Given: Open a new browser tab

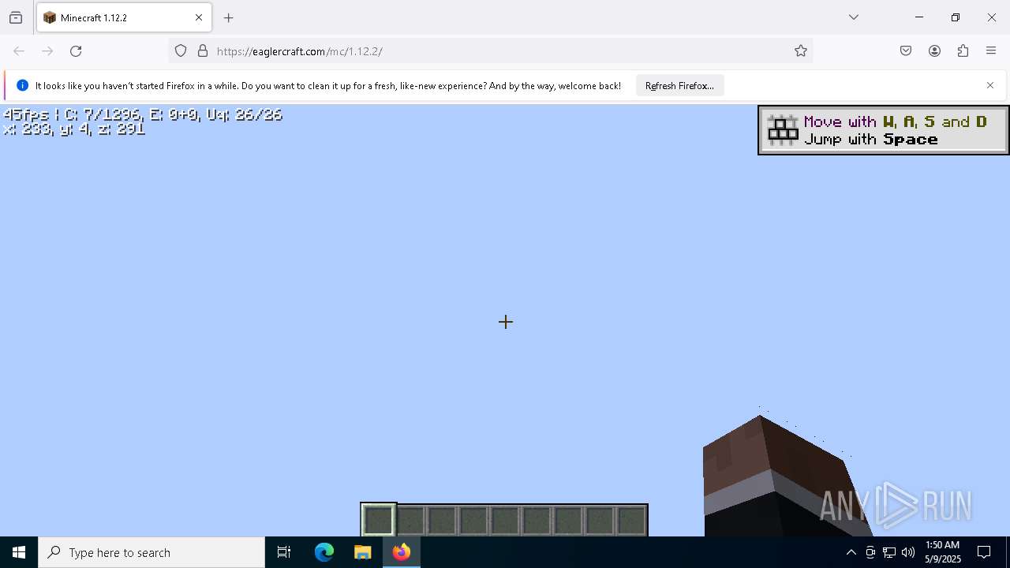Looking at the screenshot, I should (x=229, y=17).
